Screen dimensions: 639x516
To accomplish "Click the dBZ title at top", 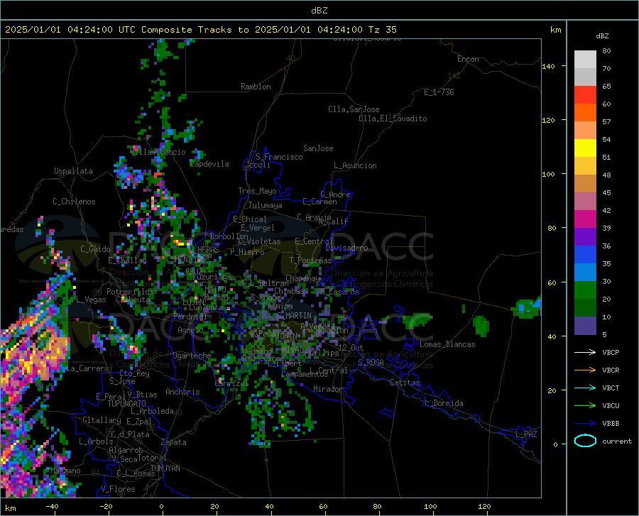I will 319,11.
